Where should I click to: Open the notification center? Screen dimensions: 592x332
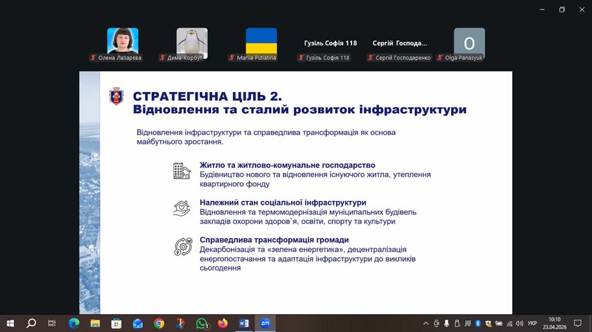pos(578,323)
